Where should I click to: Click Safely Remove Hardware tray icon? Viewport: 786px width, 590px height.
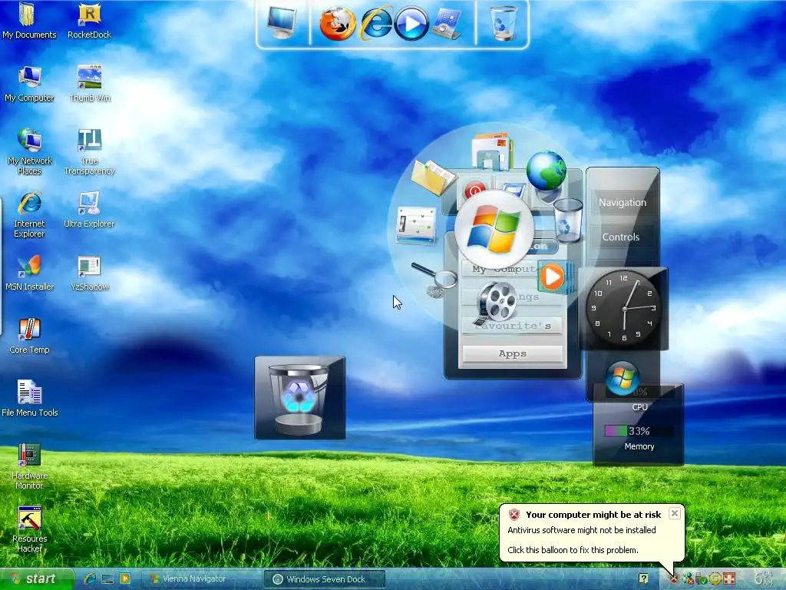(x=701, y=579)
